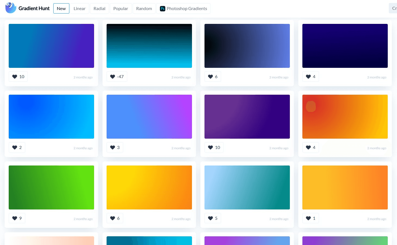Open the purple-to-green gradient at the bottom row
Viewport: 397px width, 245px height.
pos(345,241)
